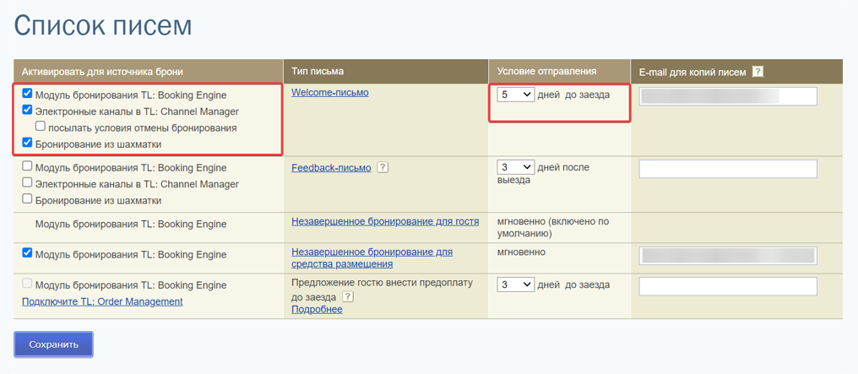Enable посылать условия отмены бронирования checkbox
858x374 pixels.
[41, 127]
